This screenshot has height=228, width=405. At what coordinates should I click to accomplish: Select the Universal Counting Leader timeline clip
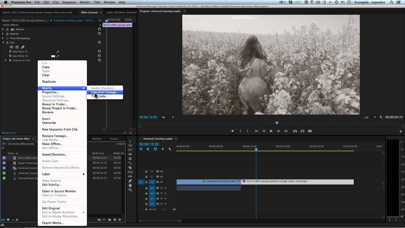tap(209, 182)
